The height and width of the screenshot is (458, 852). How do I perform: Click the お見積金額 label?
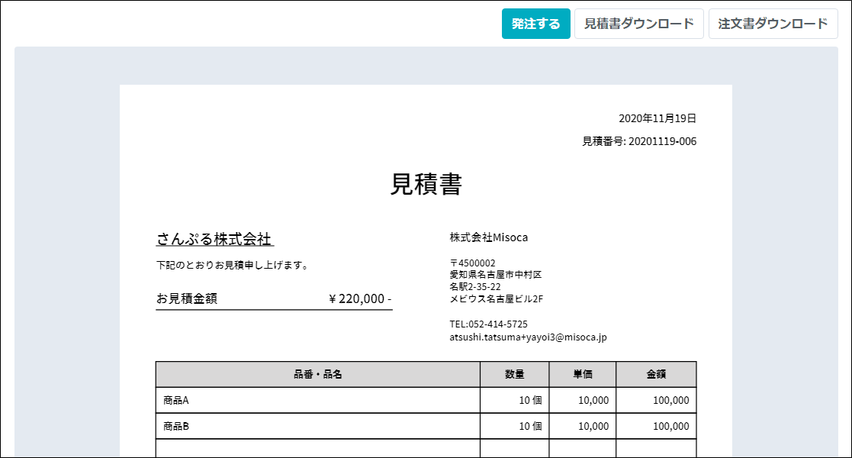click(187, 298)
